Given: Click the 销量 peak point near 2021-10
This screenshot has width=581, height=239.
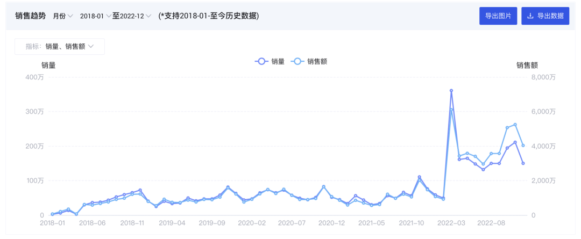Looking at the screenshot, I should 420,177.
